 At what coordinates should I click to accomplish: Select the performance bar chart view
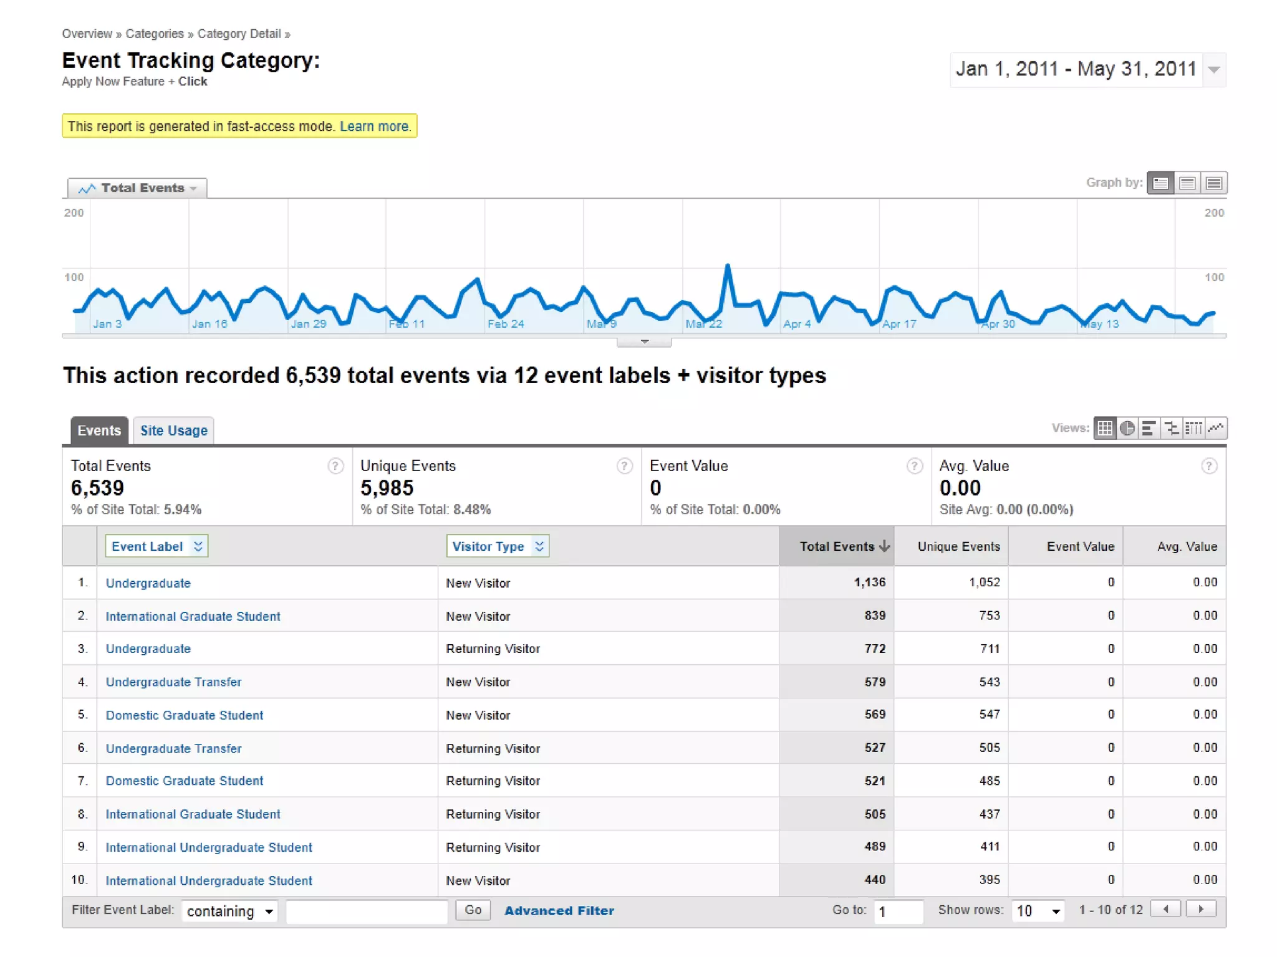click(x=1149, y=428)
